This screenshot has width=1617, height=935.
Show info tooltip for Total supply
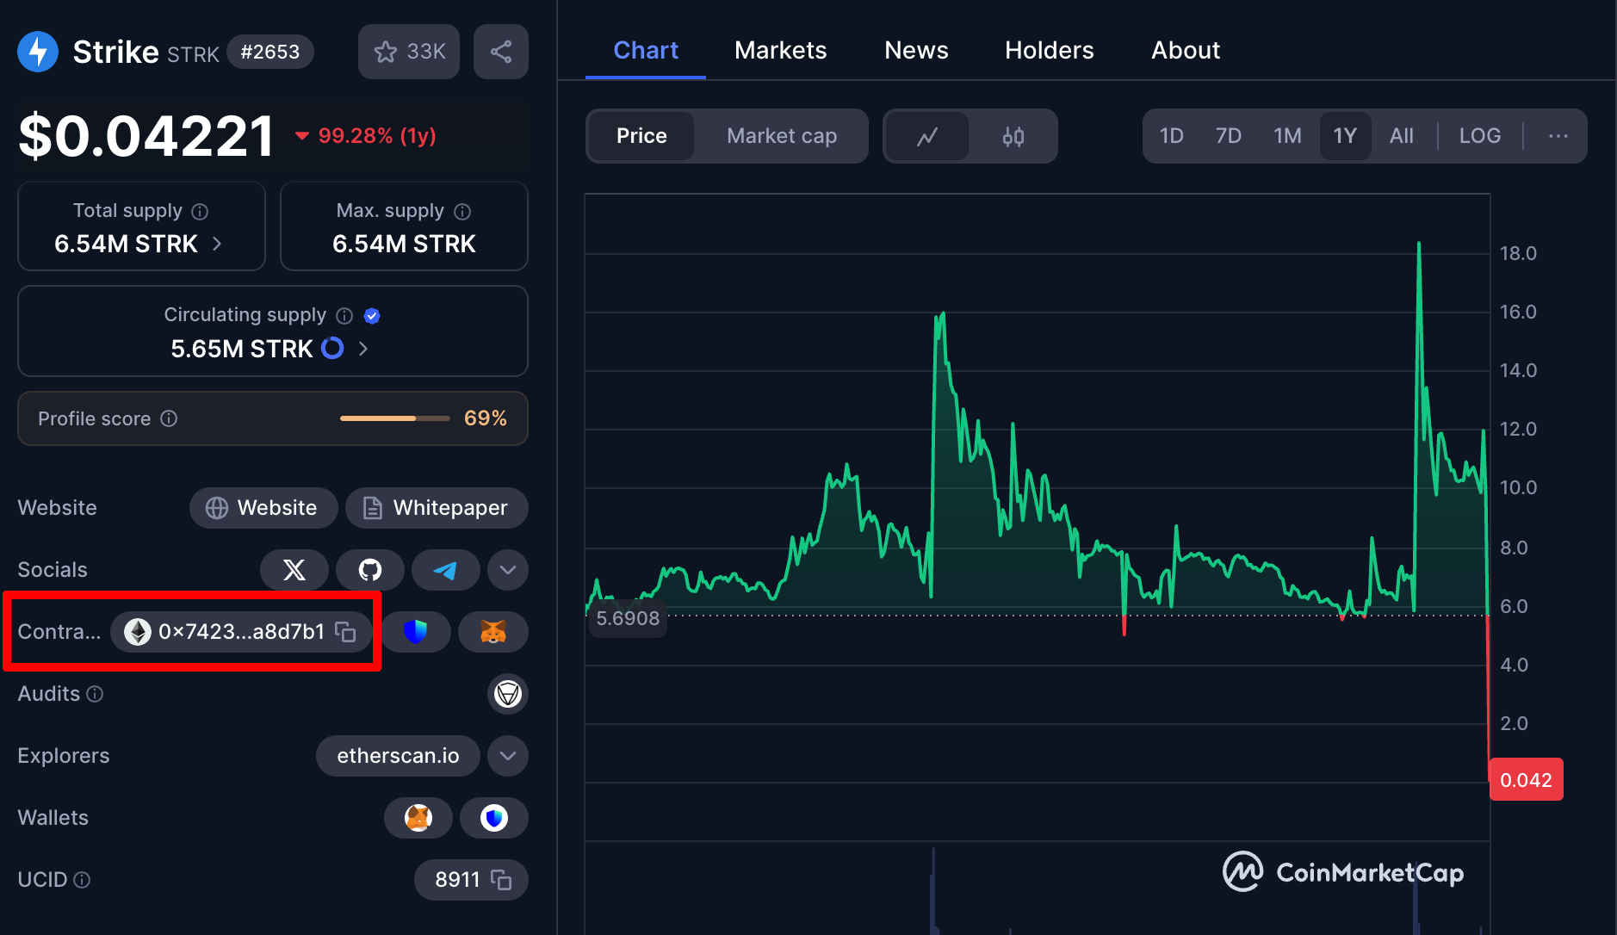[200, 212]
